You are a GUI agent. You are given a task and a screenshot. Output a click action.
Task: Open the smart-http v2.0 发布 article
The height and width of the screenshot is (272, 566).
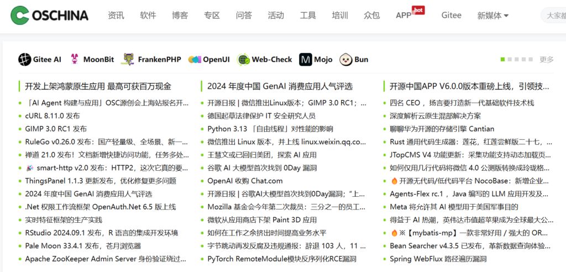click(112, 168)
